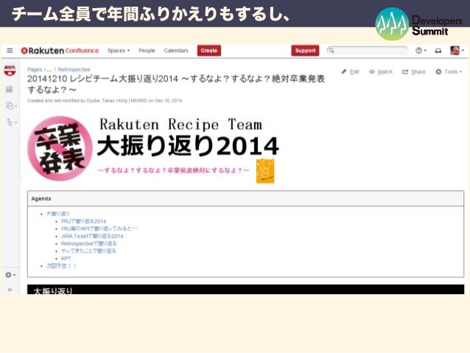Open the Spaces dropdown menu
This screenshot has height=353, width=470.
tap(119, 50)
